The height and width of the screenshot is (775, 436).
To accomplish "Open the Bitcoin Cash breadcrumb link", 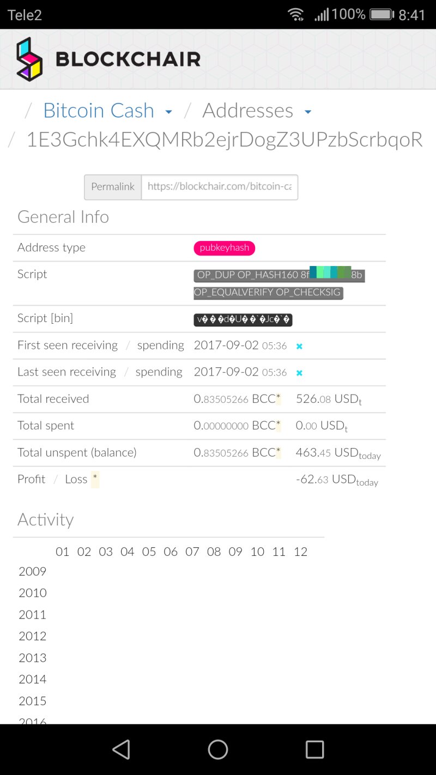I will [99, 111].
